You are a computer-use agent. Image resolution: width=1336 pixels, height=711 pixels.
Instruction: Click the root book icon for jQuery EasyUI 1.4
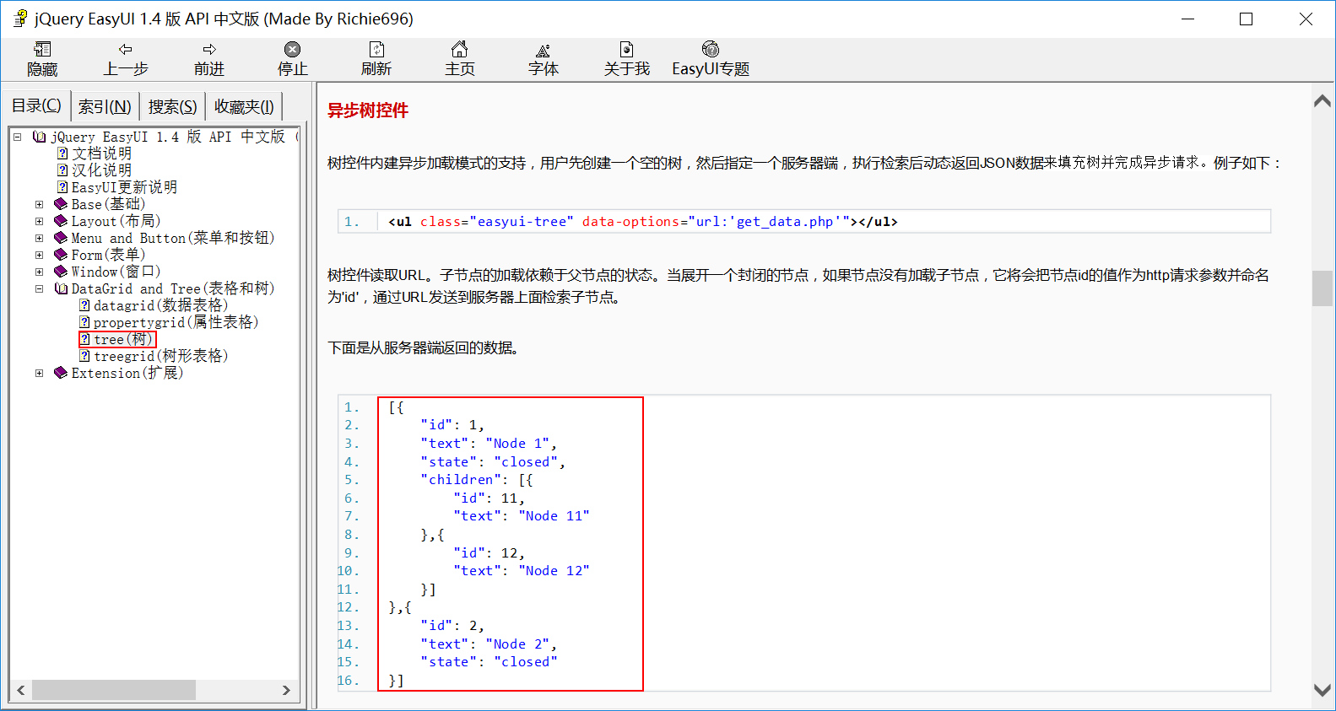coord(39,137)
